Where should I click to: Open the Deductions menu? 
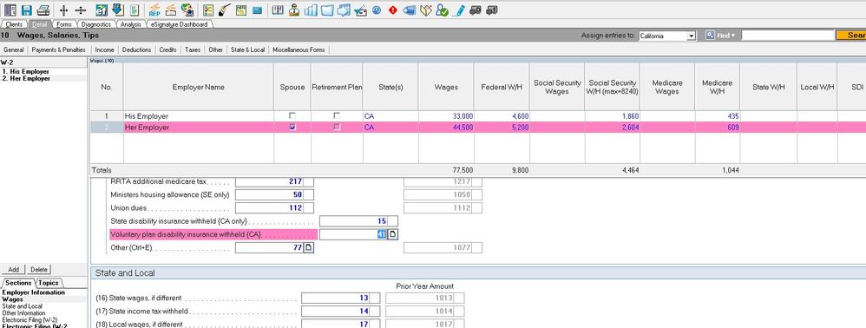click(136, 49)
